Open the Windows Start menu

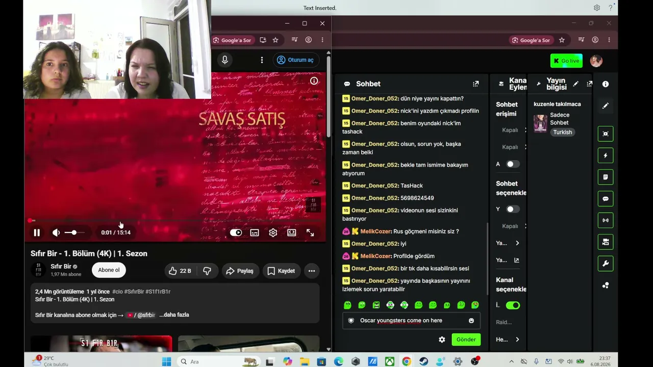[x=166, y=361]
